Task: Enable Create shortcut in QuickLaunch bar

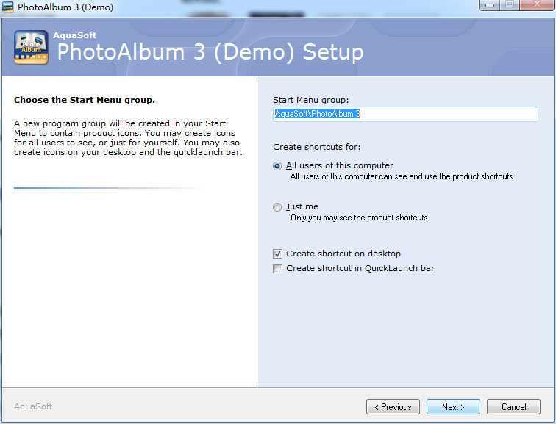Action: 277,268
